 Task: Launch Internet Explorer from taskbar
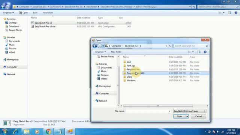16,132
